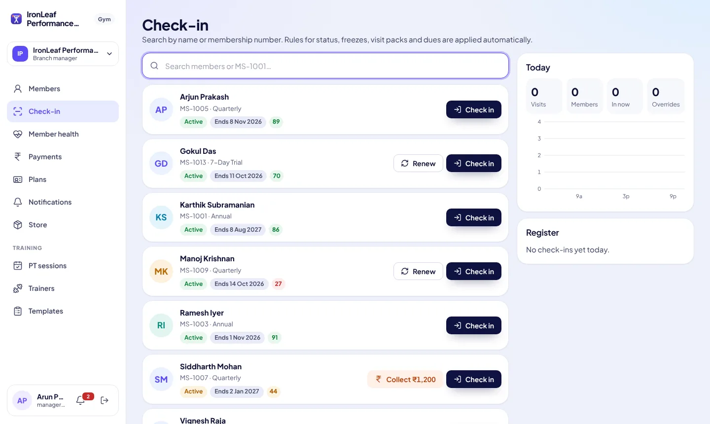The width and height of the screenshot is (710, 424).
Task: Click Siddharth Mohan's SM avatar
Action: click(161, 379)
